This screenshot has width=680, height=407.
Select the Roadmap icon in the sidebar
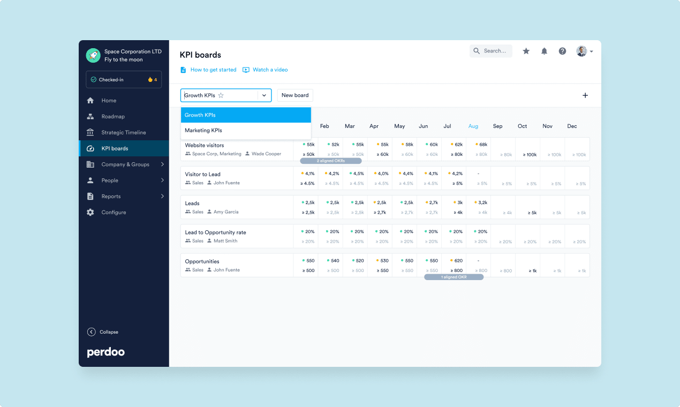point(91,116)
